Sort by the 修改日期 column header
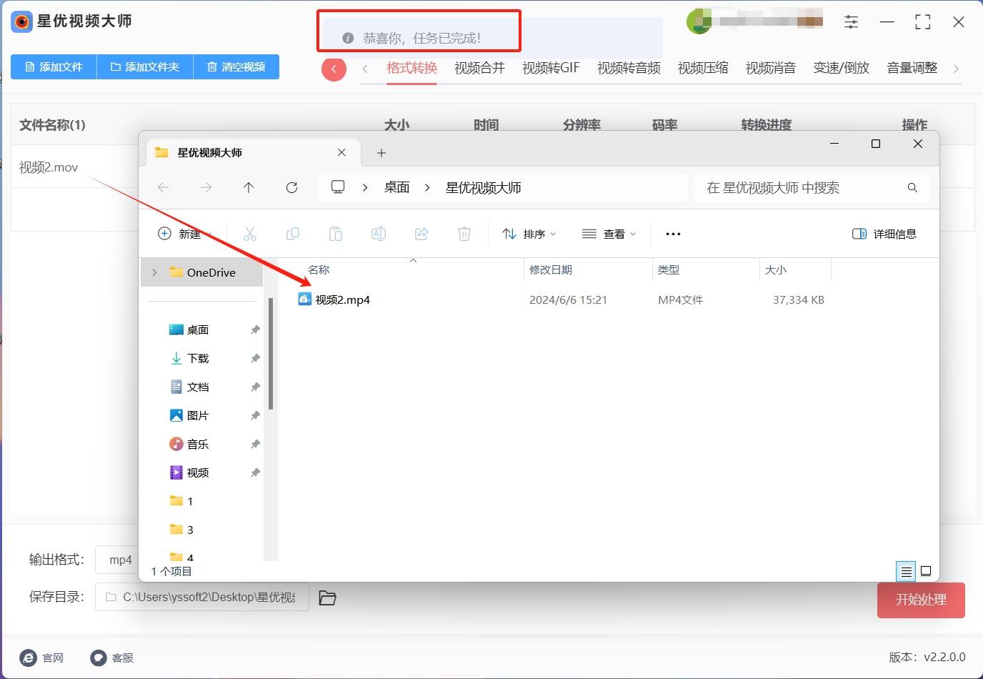Viewport: 983px width, 679px height. 551,269
